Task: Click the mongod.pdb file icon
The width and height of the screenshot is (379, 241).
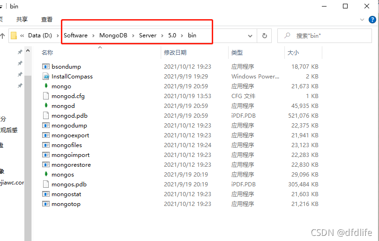Action: tap(46, 115)
